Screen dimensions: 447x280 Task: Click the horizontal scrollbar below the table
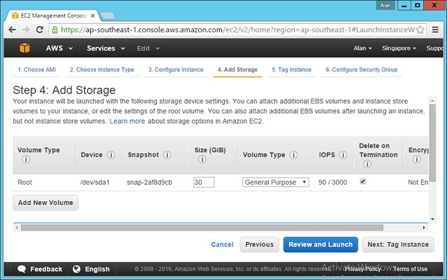click(202, 228)
